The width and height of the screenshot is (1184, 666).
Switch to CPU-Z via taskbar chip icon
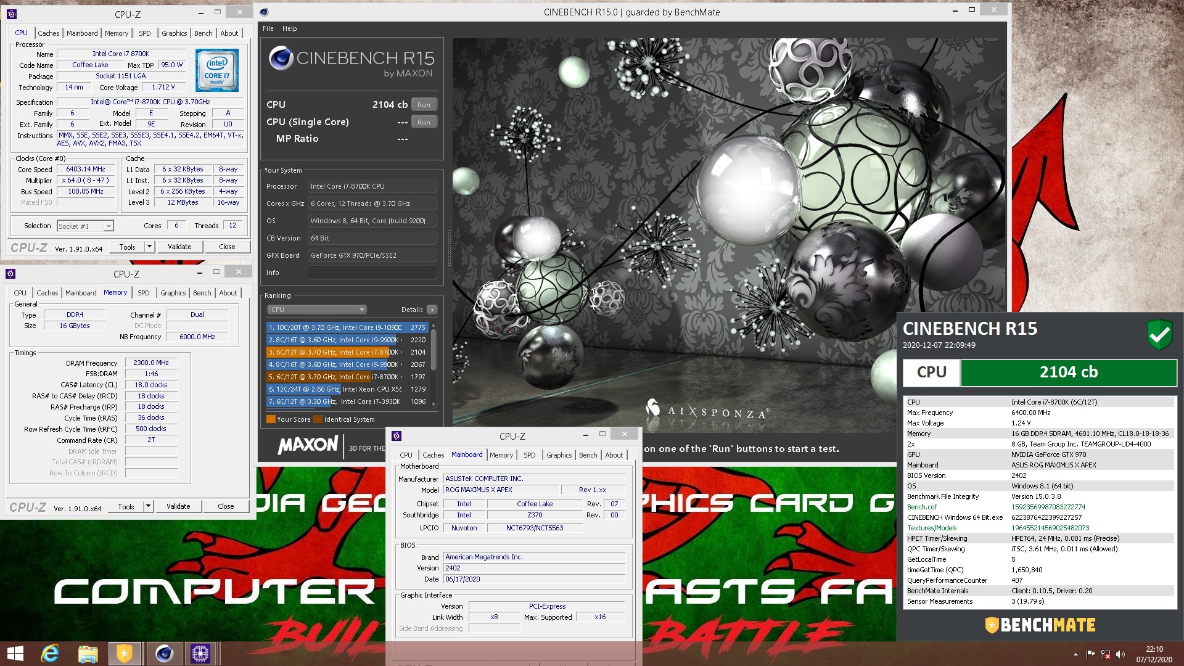200,653
